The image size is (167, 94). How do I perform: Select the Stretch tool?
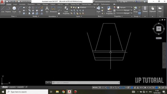point(29,13)
